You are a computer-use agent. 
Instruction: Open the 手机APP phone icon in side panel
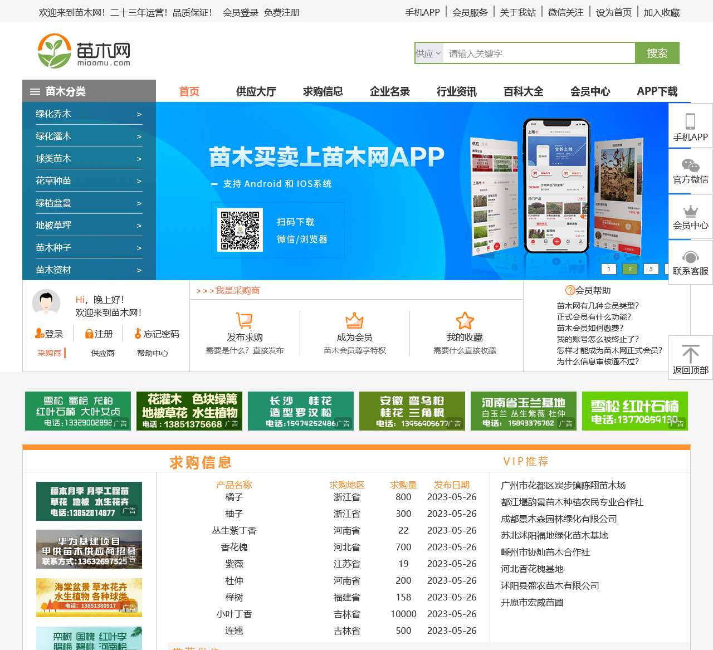[690, 121]
